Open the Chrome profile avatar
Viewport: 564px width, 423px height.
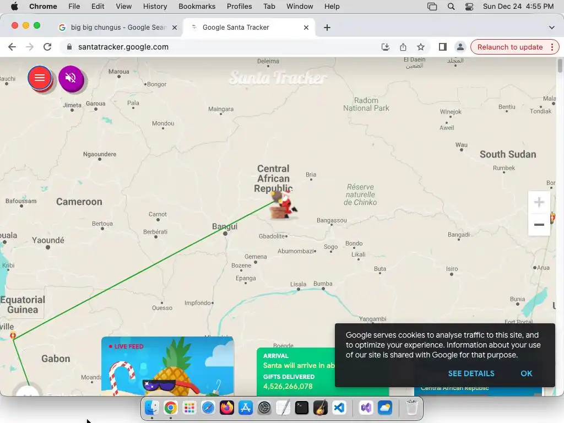(460, 47)
